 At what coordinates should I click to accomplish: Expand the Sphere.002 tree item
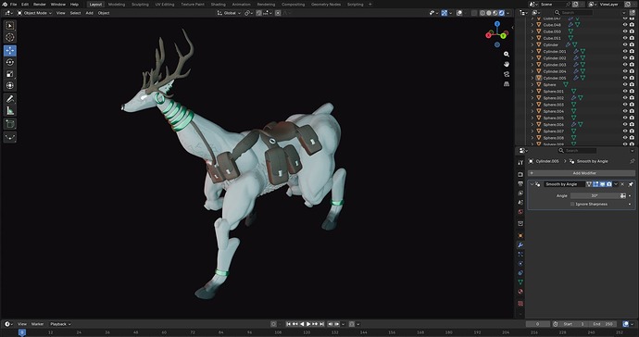(532, 98)
